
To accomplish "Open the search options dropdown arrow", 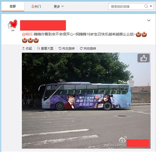I will (151, 6).
